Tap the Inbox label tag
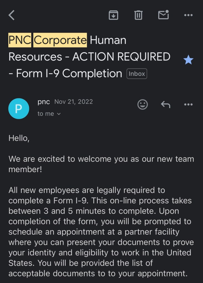This screenshot has width=203, height=283. (x=137, y=74)
